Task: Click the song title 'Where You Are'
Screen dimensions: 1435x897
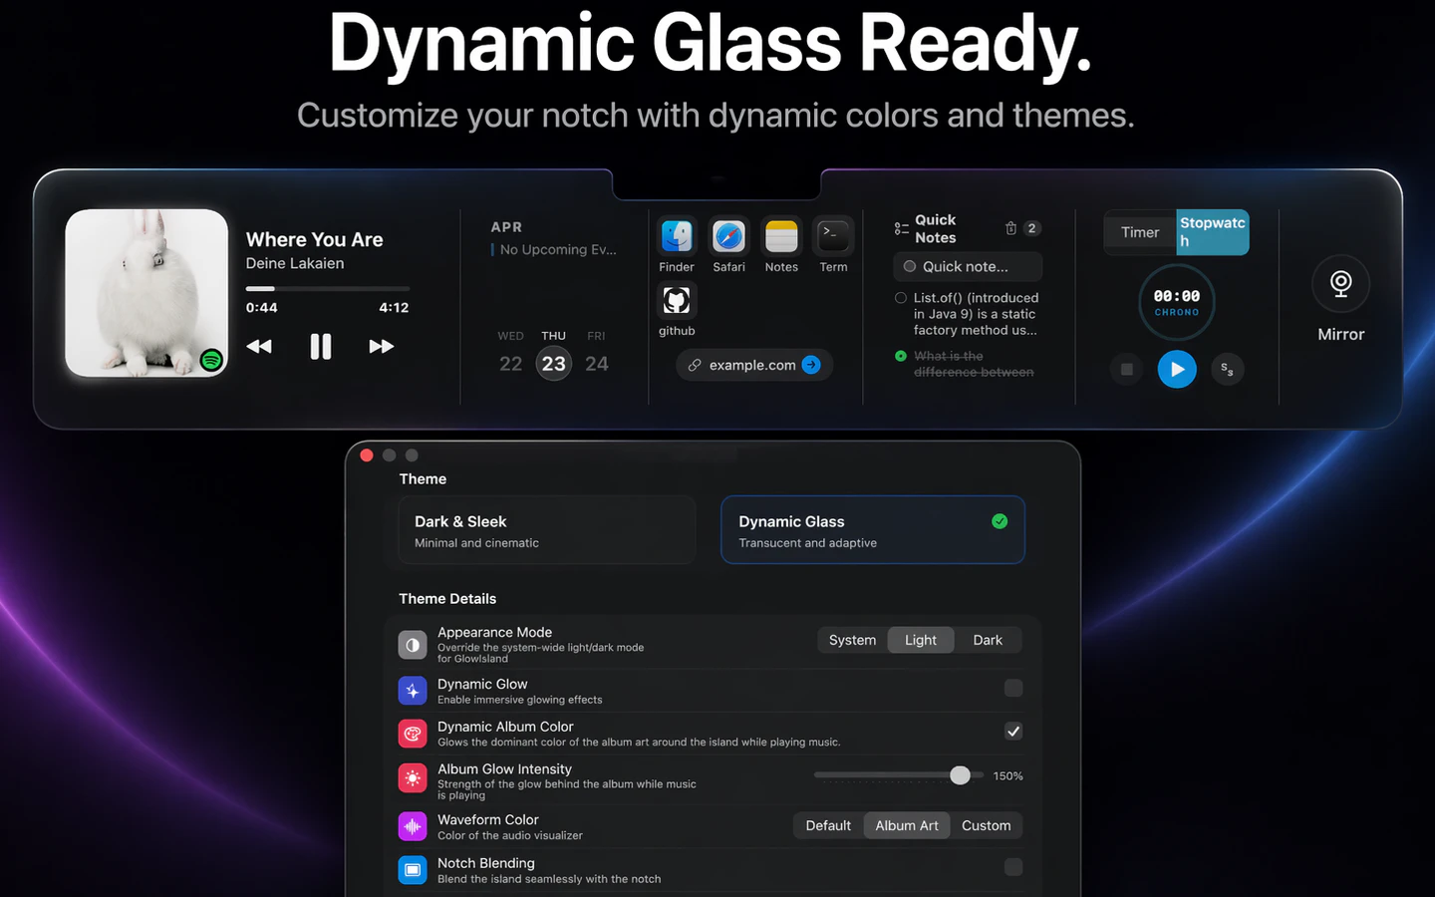Action: [315, 239]
